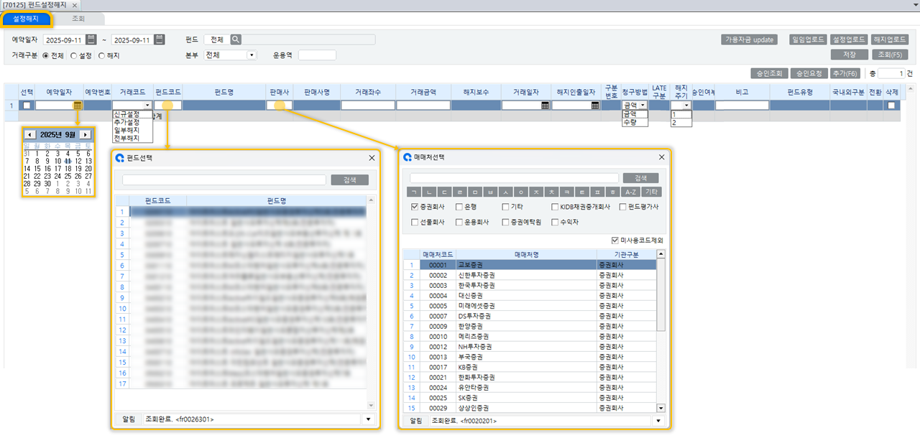Image resolution: width=920 pixels, height=438 pixels.
Task: Filter 매매처 by consonant ㅂ
Action: click(x=492, y=192)
